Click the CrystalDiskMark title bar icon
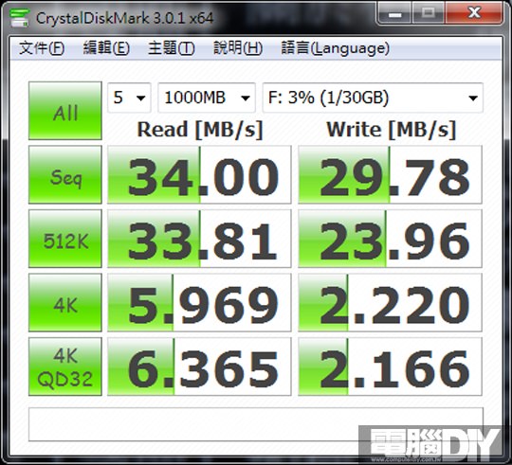This screenshot has width=512, height=465. point(19,17)
